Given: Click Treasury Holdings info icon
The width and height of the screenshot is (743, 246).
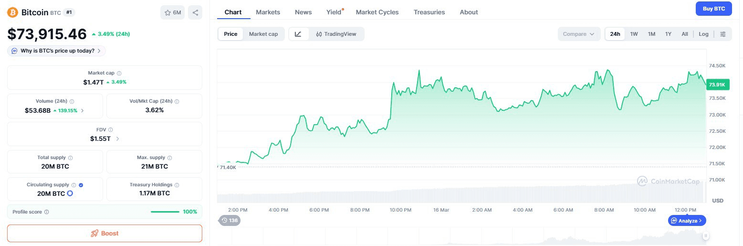Looking at the screenshot, I should pyautogui.click(x=177, y=185).
